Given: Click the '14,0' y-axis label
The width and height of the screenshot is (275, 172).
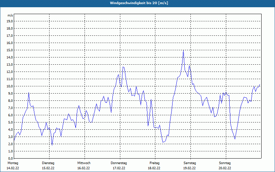Looking at the screenshot, I should pyautogui.click(x=10, y=57).
